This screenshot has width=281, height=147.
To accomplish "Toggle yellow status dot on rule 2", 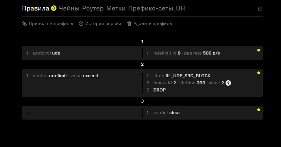I will click(259, 73).
